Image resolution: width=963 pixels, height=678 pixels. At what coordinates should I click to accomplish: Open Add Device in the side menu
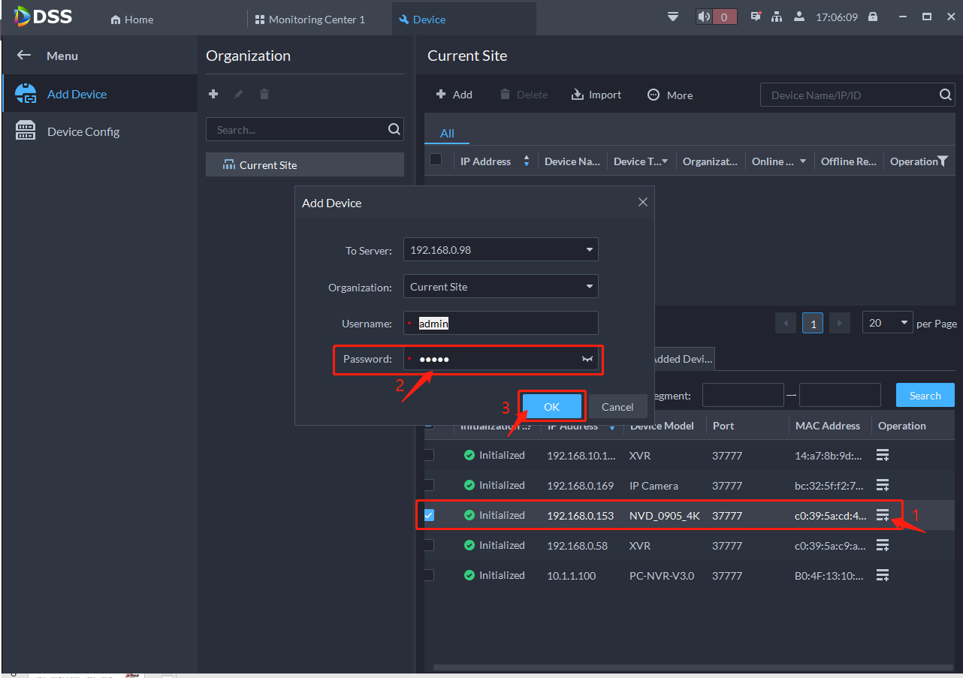click(x=99, y=94)
